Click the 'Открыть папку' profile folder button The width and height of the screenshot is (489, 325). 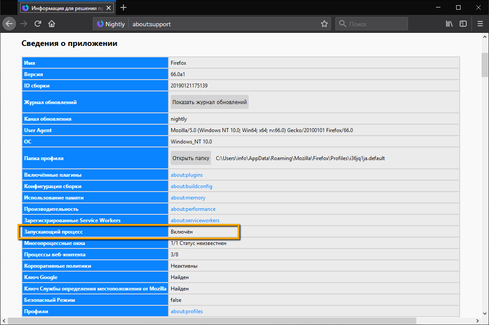[x=190, y=158]
